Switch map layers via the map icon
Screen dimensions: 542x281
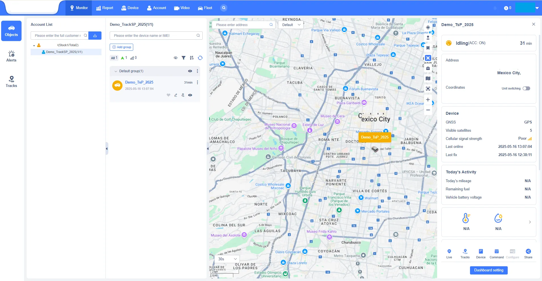(x=428, y=78)
